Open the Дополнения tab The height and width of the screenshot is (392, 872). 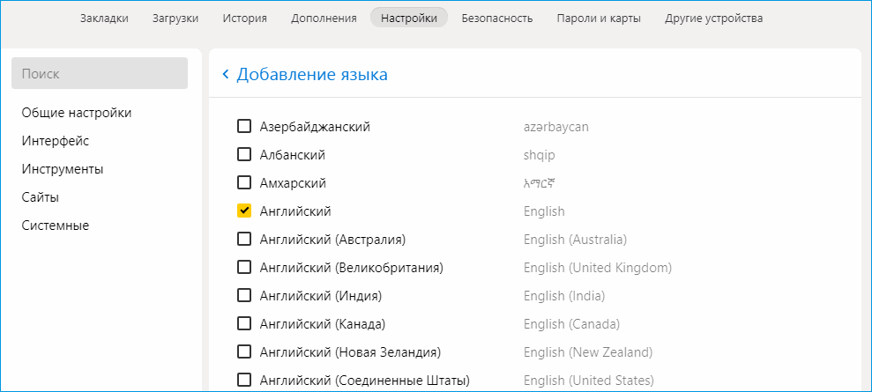(x=324, y=18)
